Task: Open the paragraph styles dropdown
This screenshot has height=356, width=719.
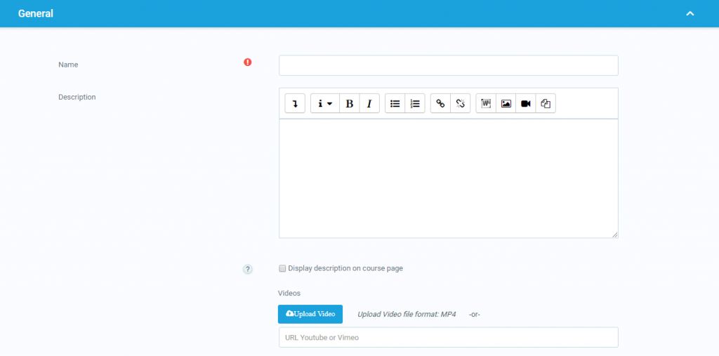Action: 324,104
